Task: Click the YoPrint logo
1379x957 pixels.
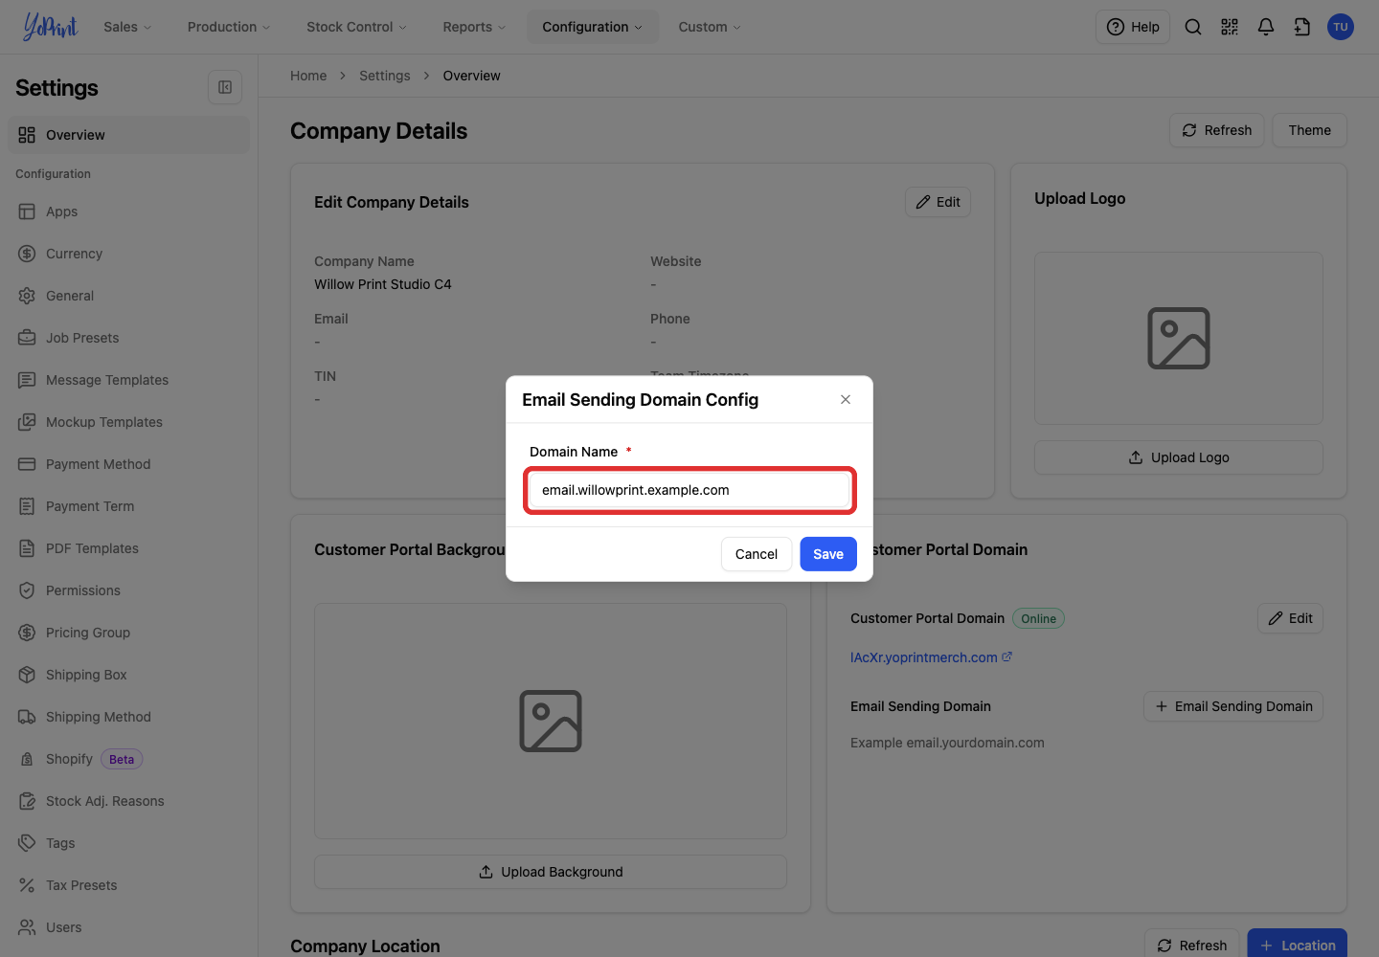Action: pyautogui.click(x=50, y=27)
